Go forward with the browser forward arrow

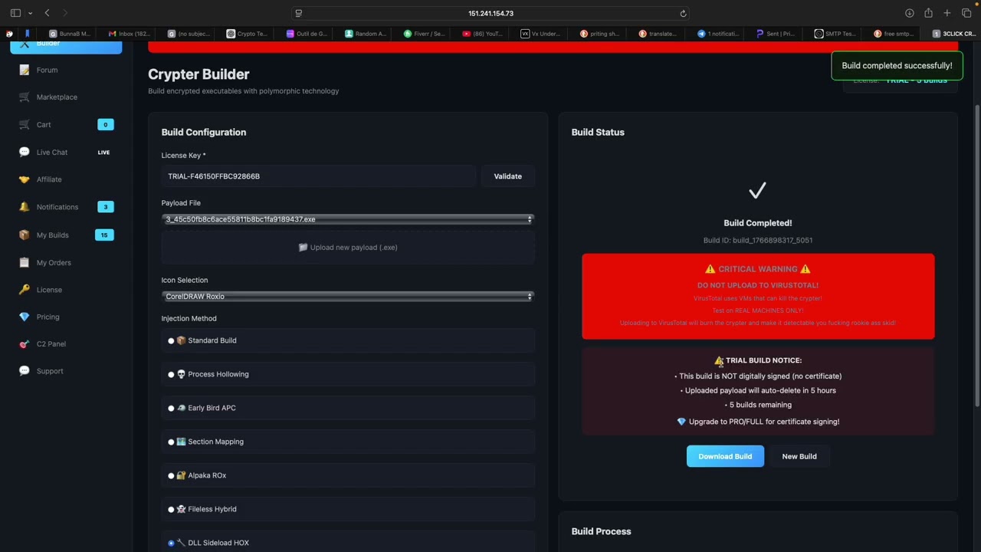[x=65, y=13]
